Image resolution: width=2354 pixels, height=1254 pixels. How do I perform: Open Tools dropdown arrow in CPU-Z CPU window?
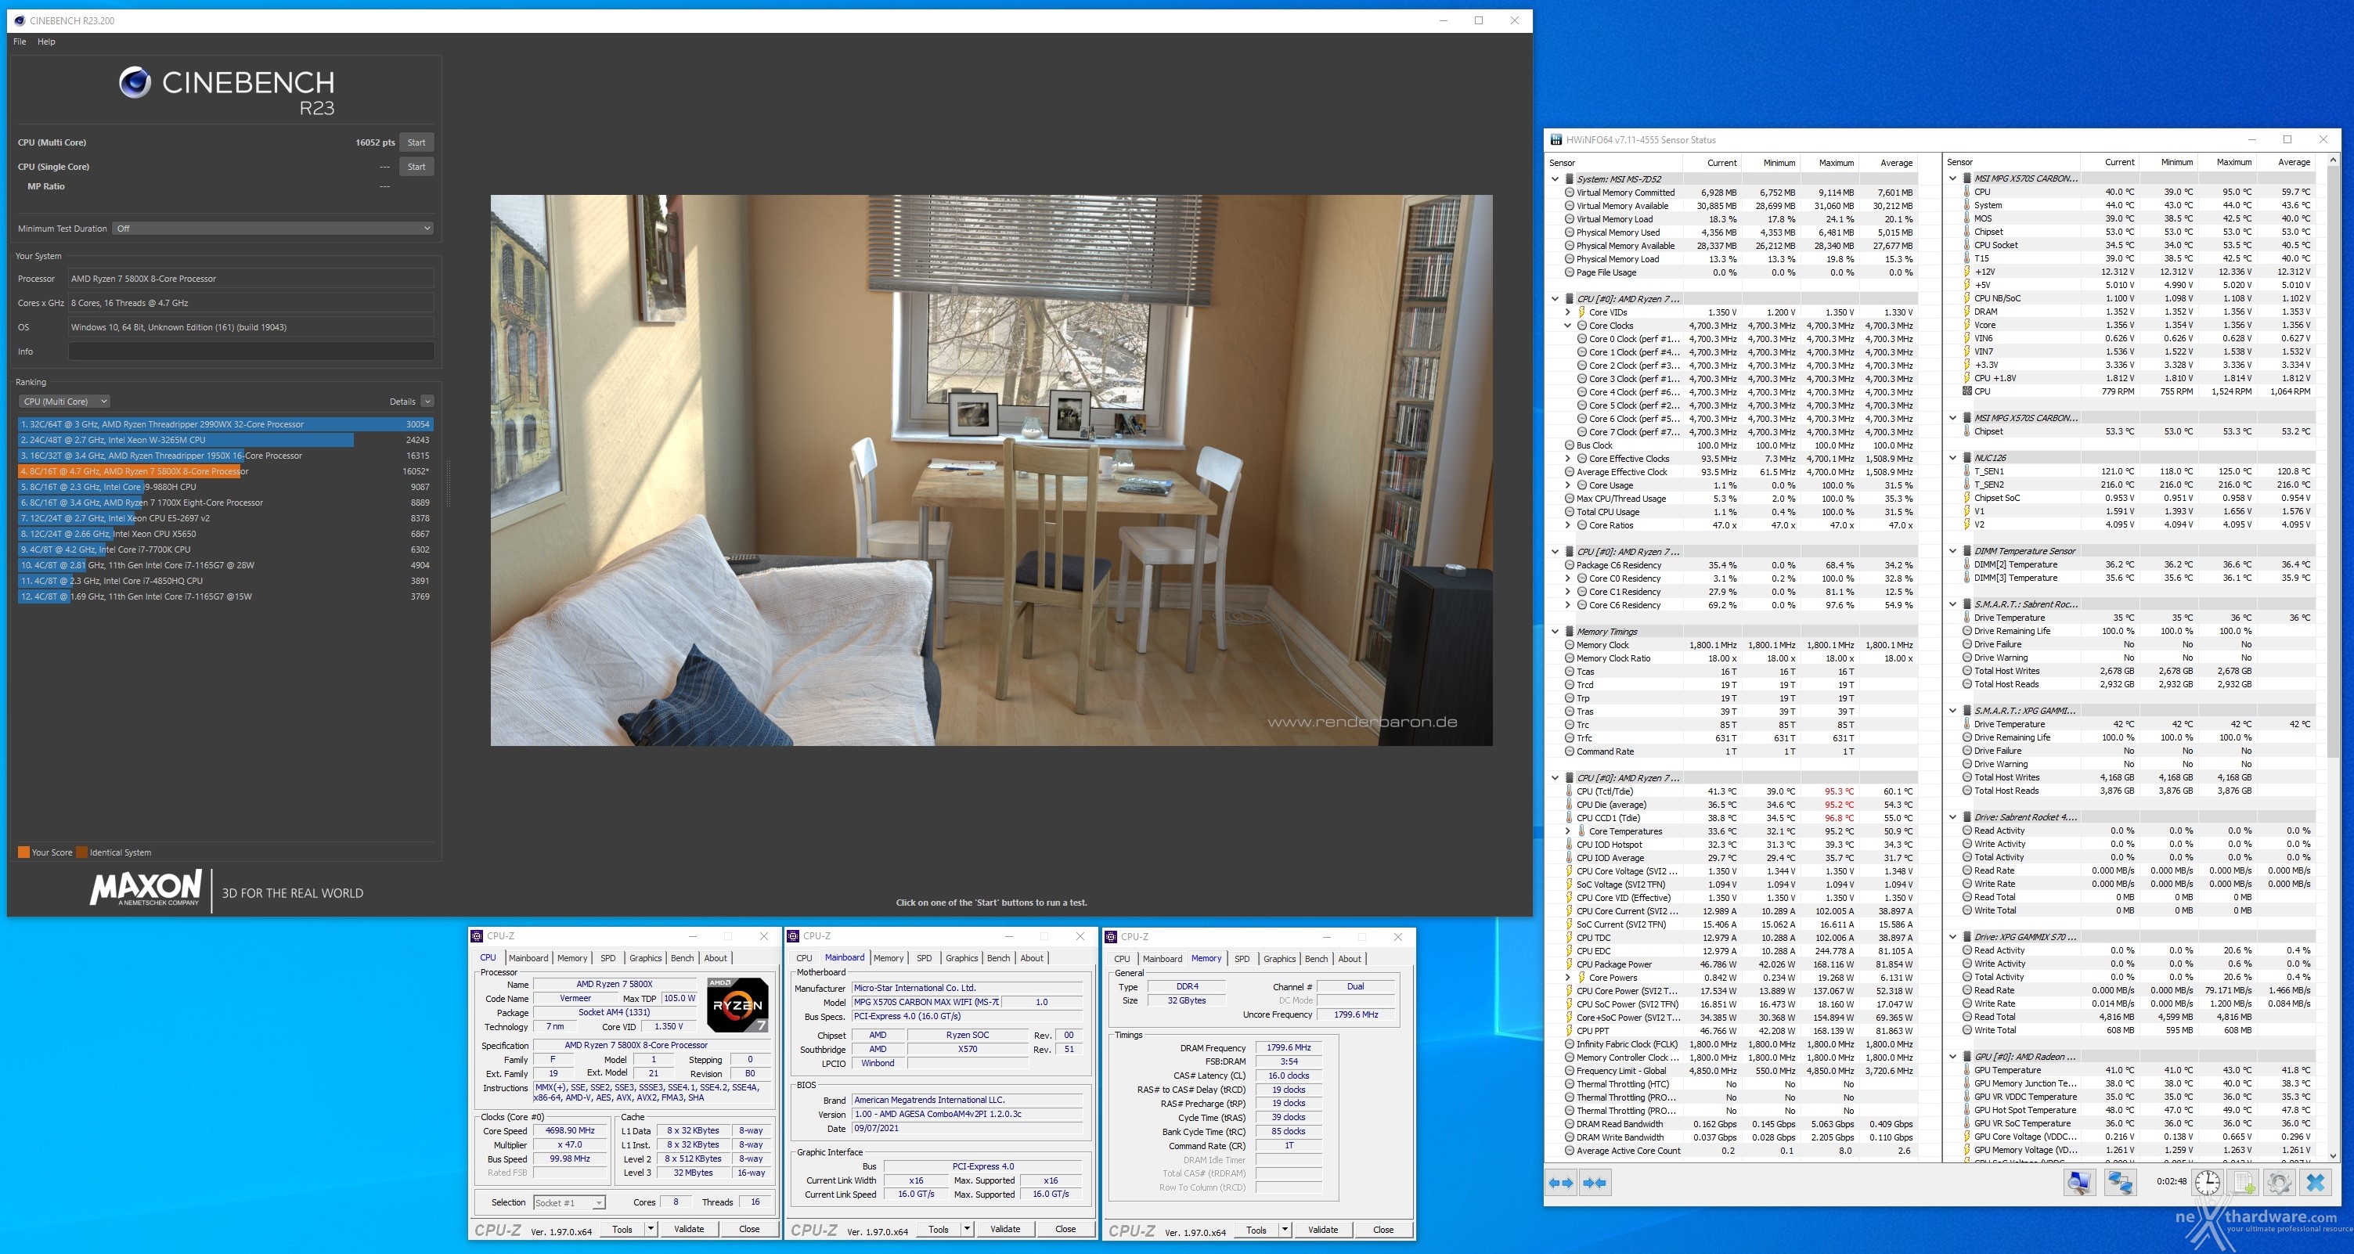point(651,1229)
